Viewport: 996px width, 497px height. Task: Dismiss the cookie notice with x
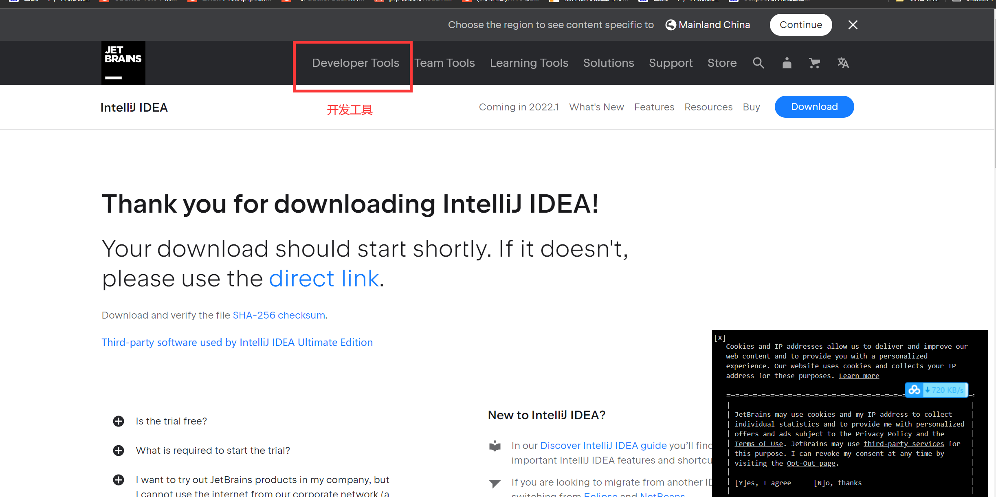720,338
